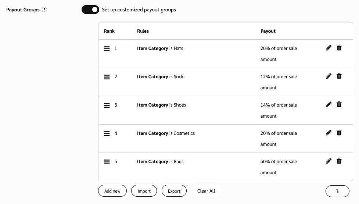
Task: Grab the drag handle for rank 1
Action: point(107,49)
